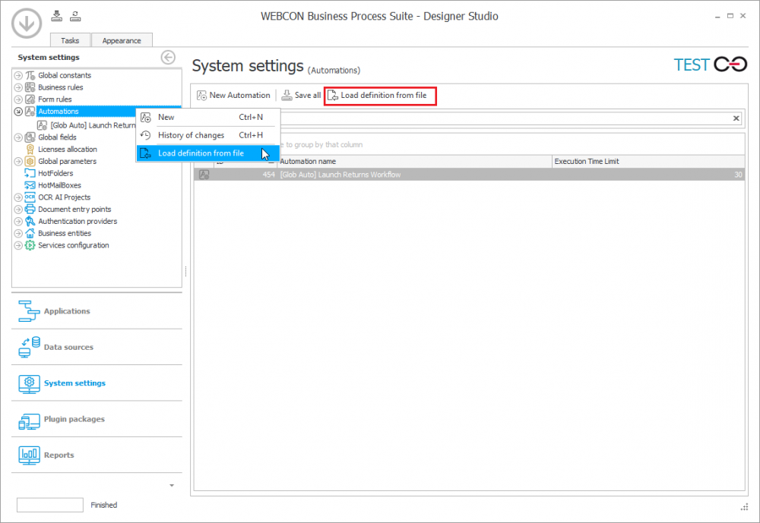
Task: Click the Document entry points printer icon
Action: click(x=30, y=210)
